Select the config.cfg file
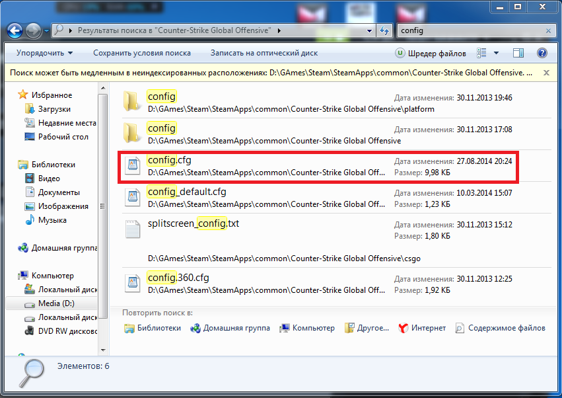 (336, 166)
